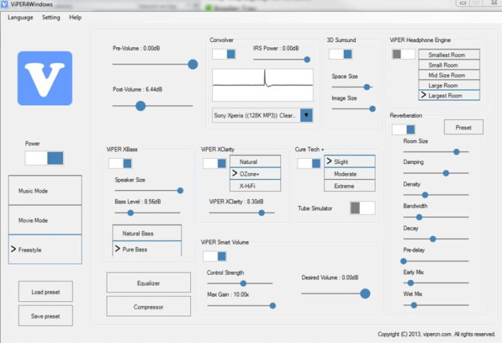Toggle the 3D Surround switch

point(341,54)
